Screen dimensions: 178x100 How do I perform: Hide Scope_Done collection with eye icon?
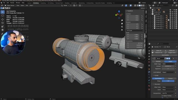(174, 12)
